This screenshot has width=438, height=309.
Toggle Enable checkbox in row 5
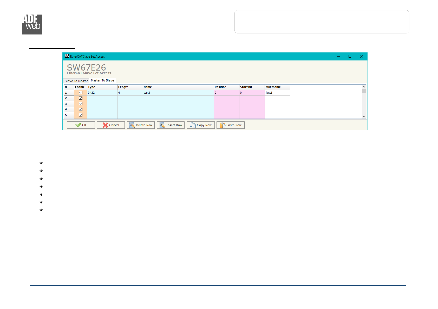[81, 115]
